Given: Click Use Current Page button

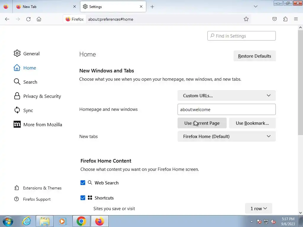Looking at the screenshot, I should pyautogui.click(x=202, y=123).
